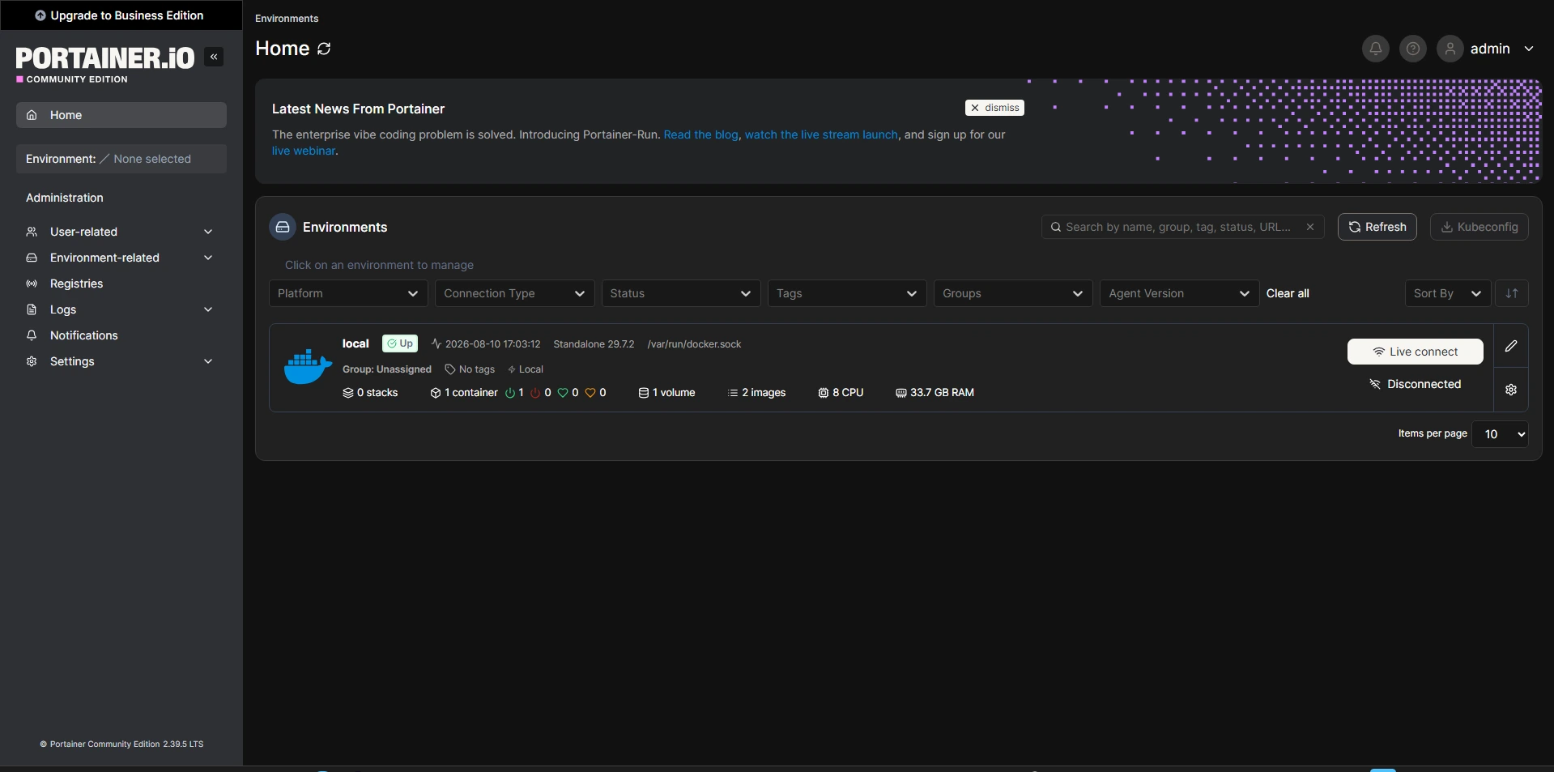Dismiss the Latest News banner
The height and width of the screenshot is (772, 1554).
[x=994, y=108]
